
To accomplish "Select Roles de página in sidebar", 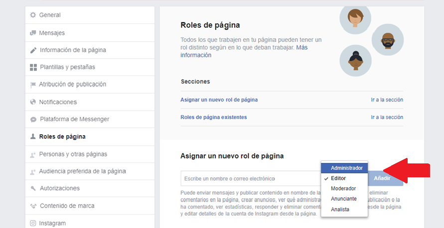I will (x=90, y=137).
